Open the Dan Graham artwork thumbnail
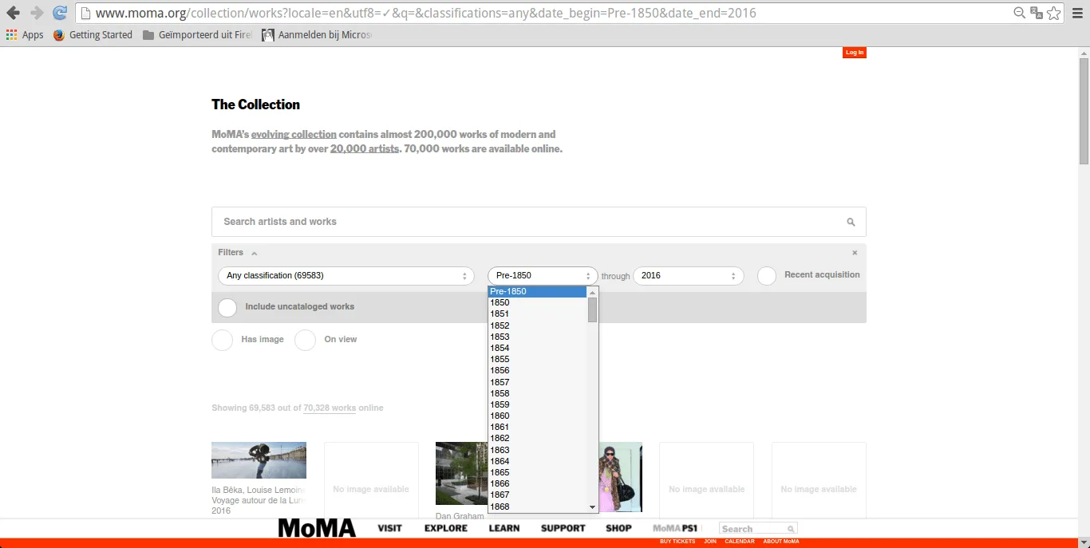The height and width of the screenshot is (548, 1090). coord(461,474)
